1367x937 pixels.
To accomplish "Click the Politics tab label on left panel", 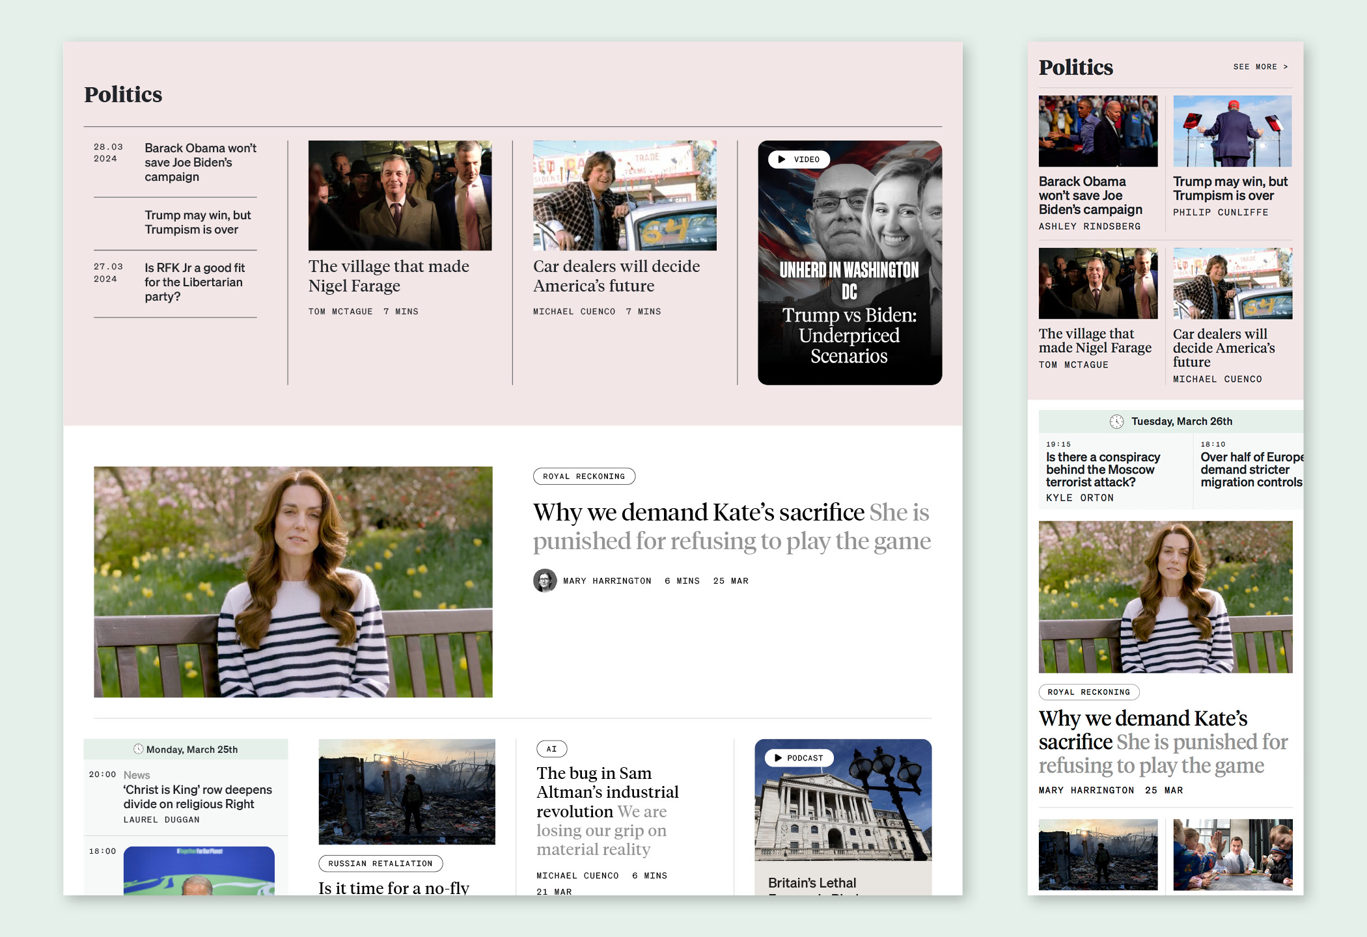I will [x=122, y=94].
